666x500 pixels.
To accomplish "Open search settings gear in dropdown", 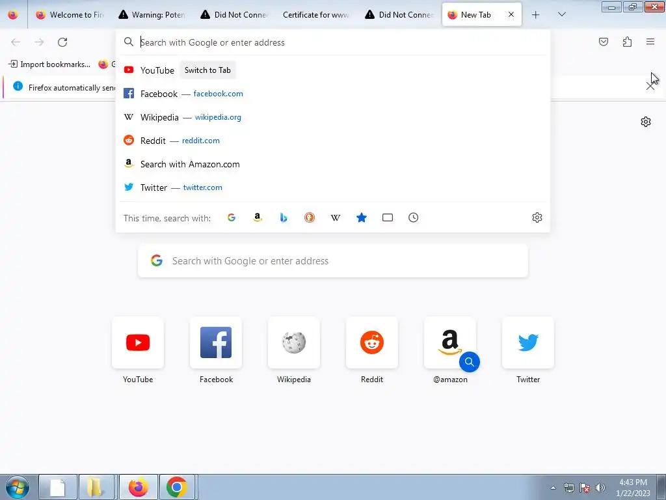I will point(537,217).
